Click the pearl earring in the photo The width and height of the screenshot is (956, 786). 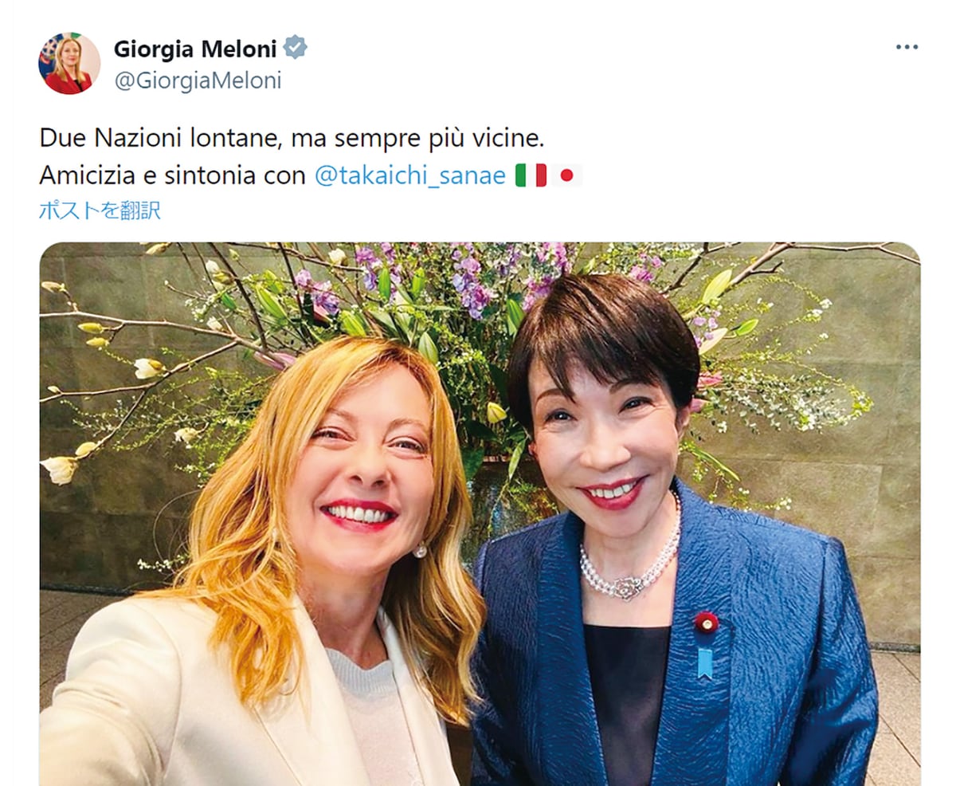(420, 551)
